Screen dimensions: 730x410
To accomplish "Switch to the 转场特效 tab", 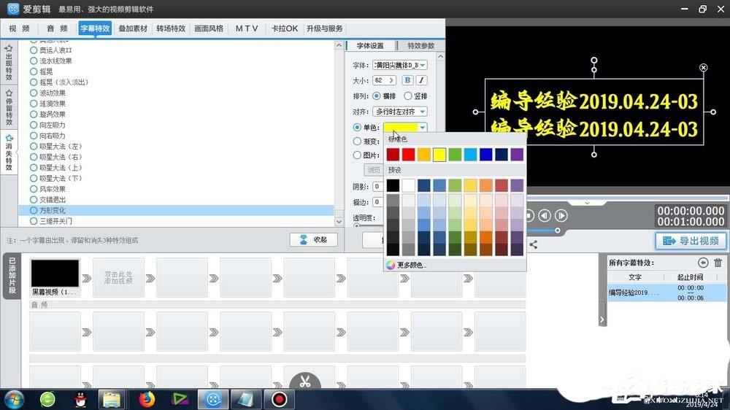I will click(x=171, y=28).
